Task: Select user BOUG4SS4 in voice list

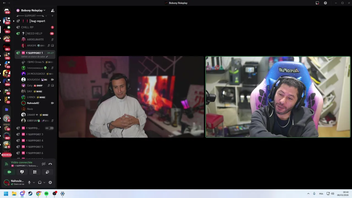Action: pyautogui.click(x=38, y=80)
